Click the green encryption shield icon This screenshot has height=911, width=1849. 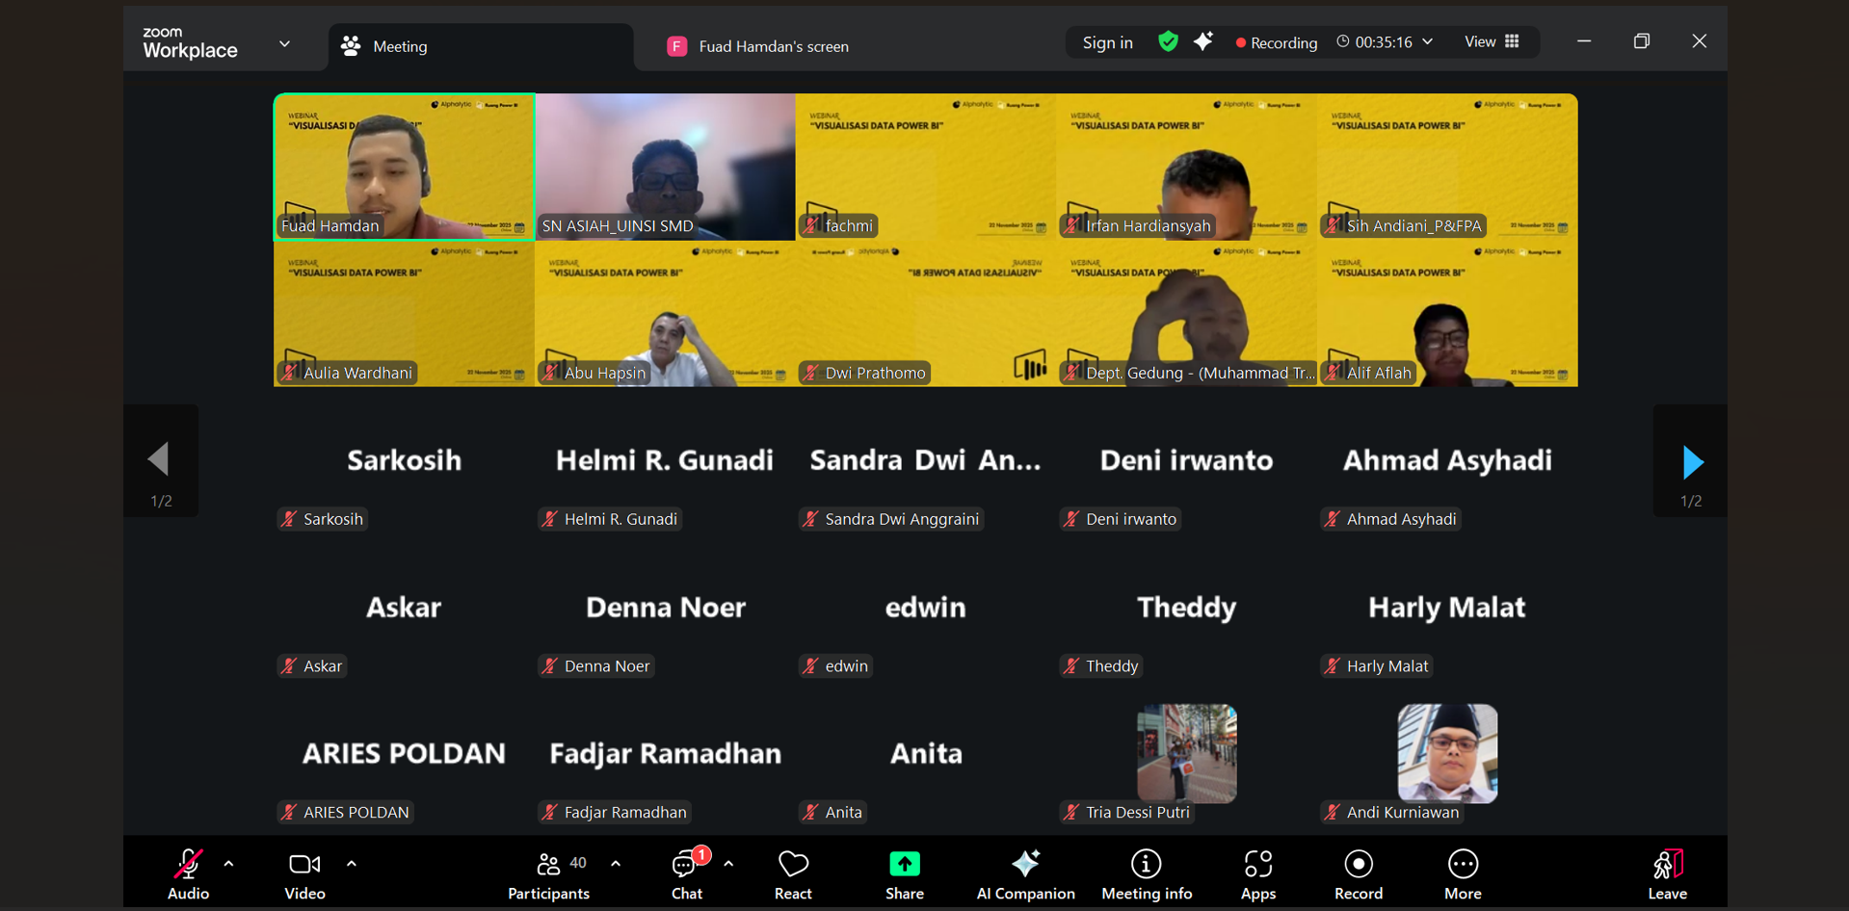[1168, 41]
